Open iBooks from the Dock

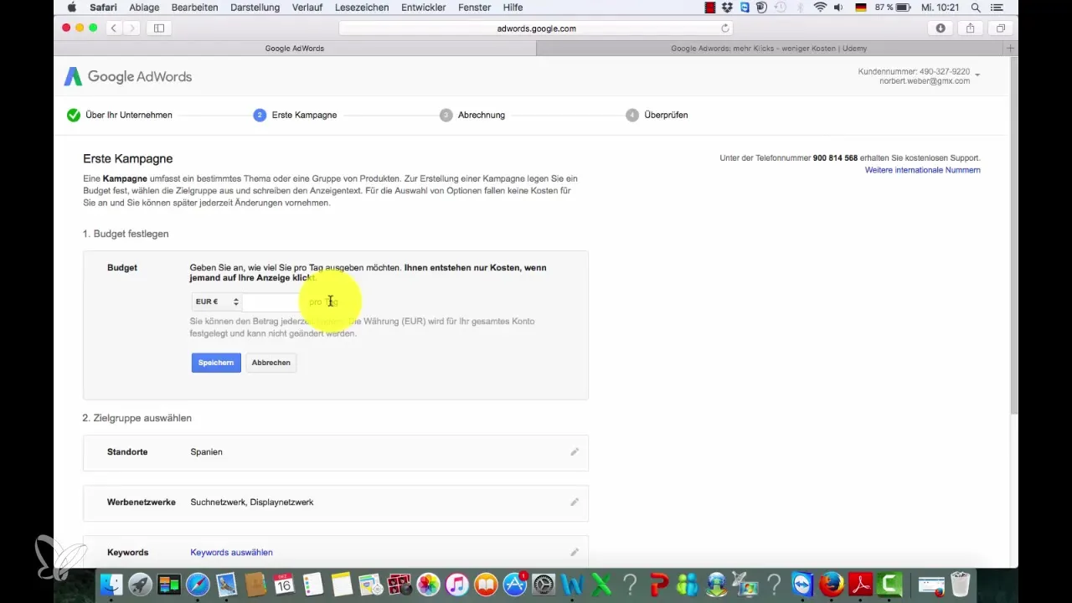[x=486, y=585]
